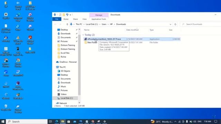Refresh the Downloads folder
221x124 pixels.
175,24
